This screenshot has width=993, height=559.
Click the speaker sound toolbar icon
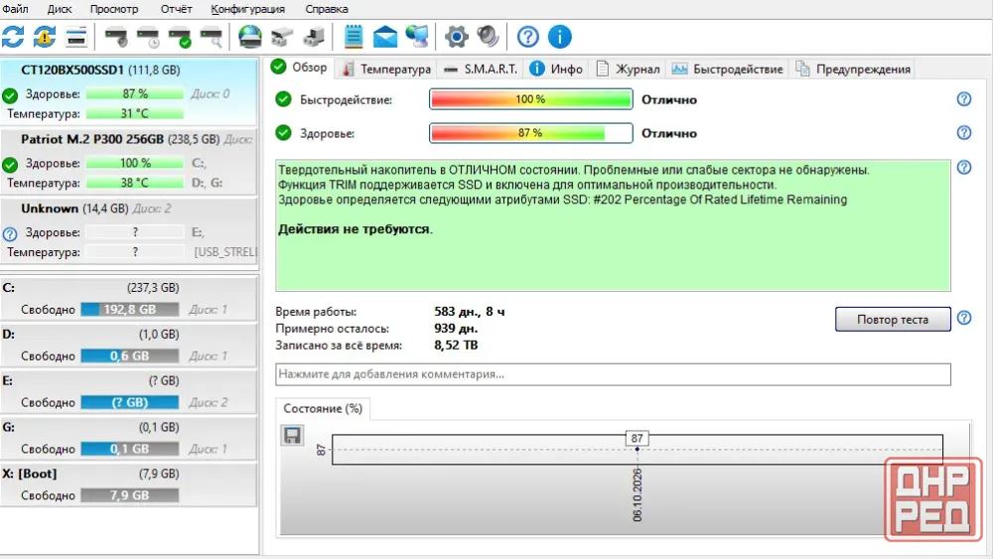pos(488,37)
